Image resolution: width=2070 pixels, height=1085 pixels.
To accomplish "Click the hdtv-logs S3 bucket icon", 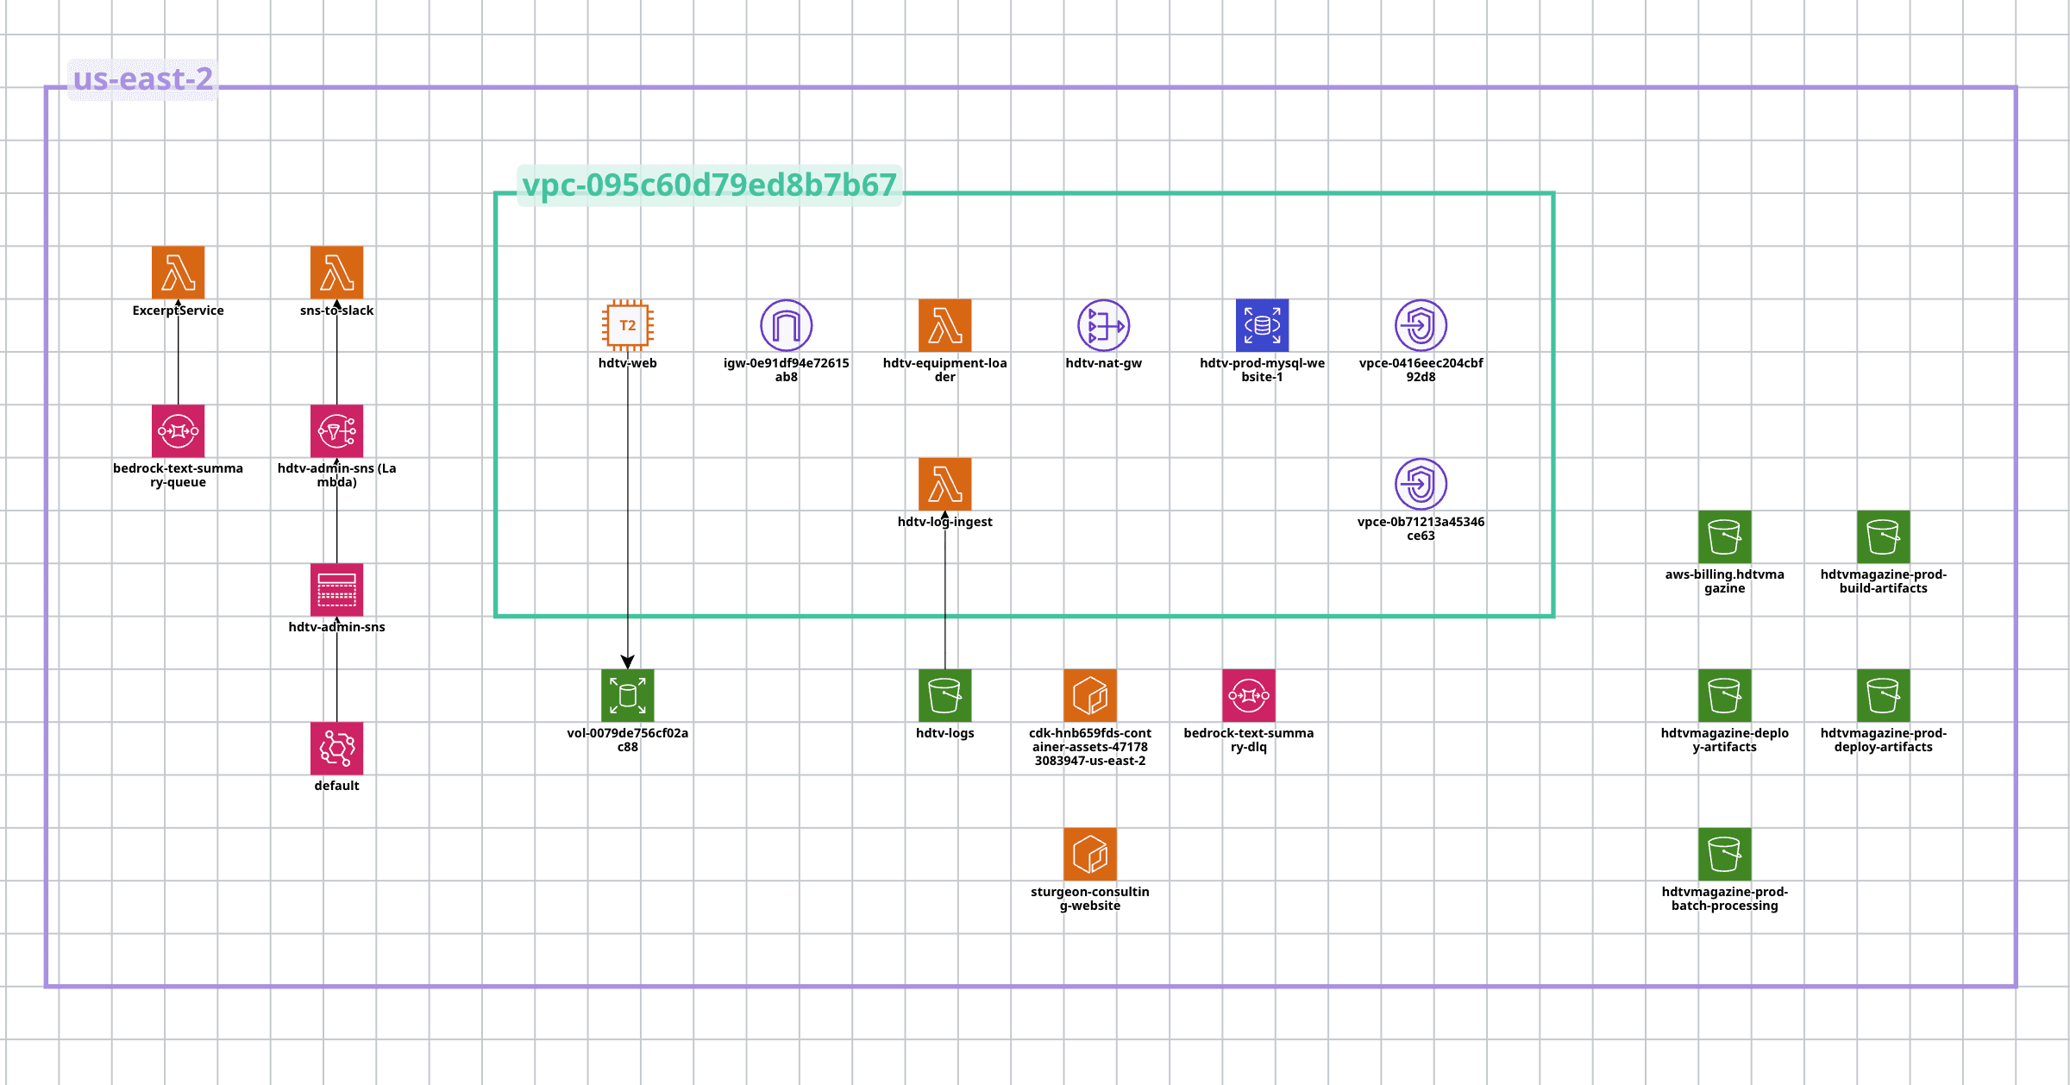I will tap(945, 695).
